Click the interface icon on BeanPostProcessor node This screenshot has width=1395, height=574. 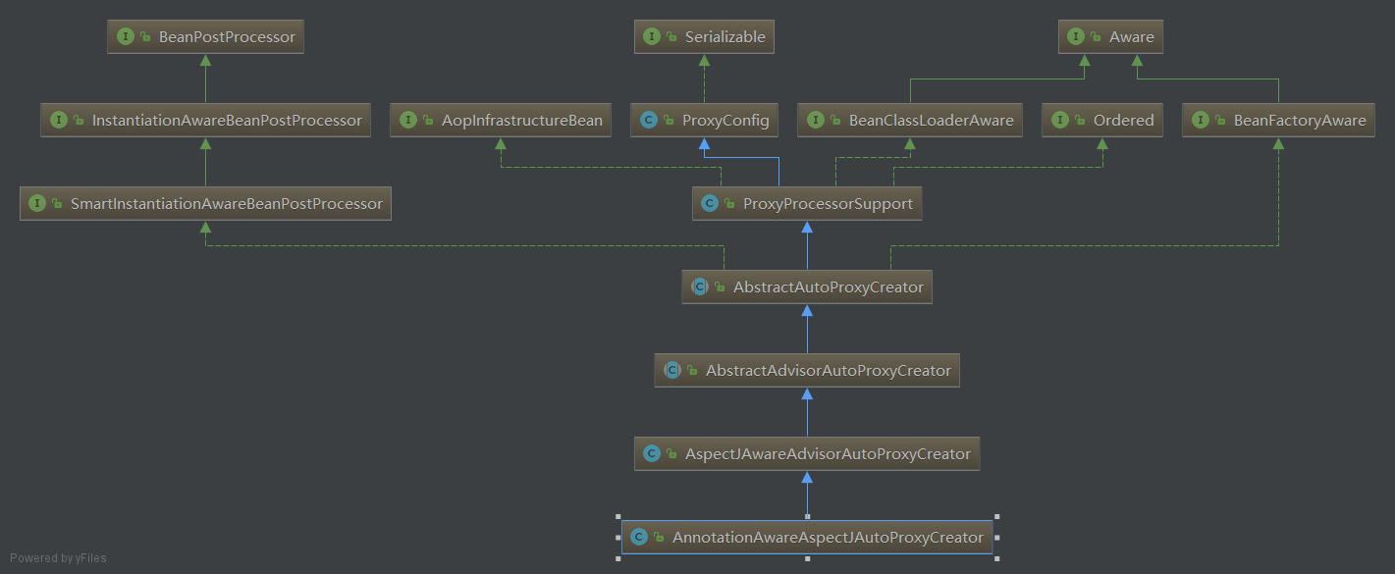125,36
